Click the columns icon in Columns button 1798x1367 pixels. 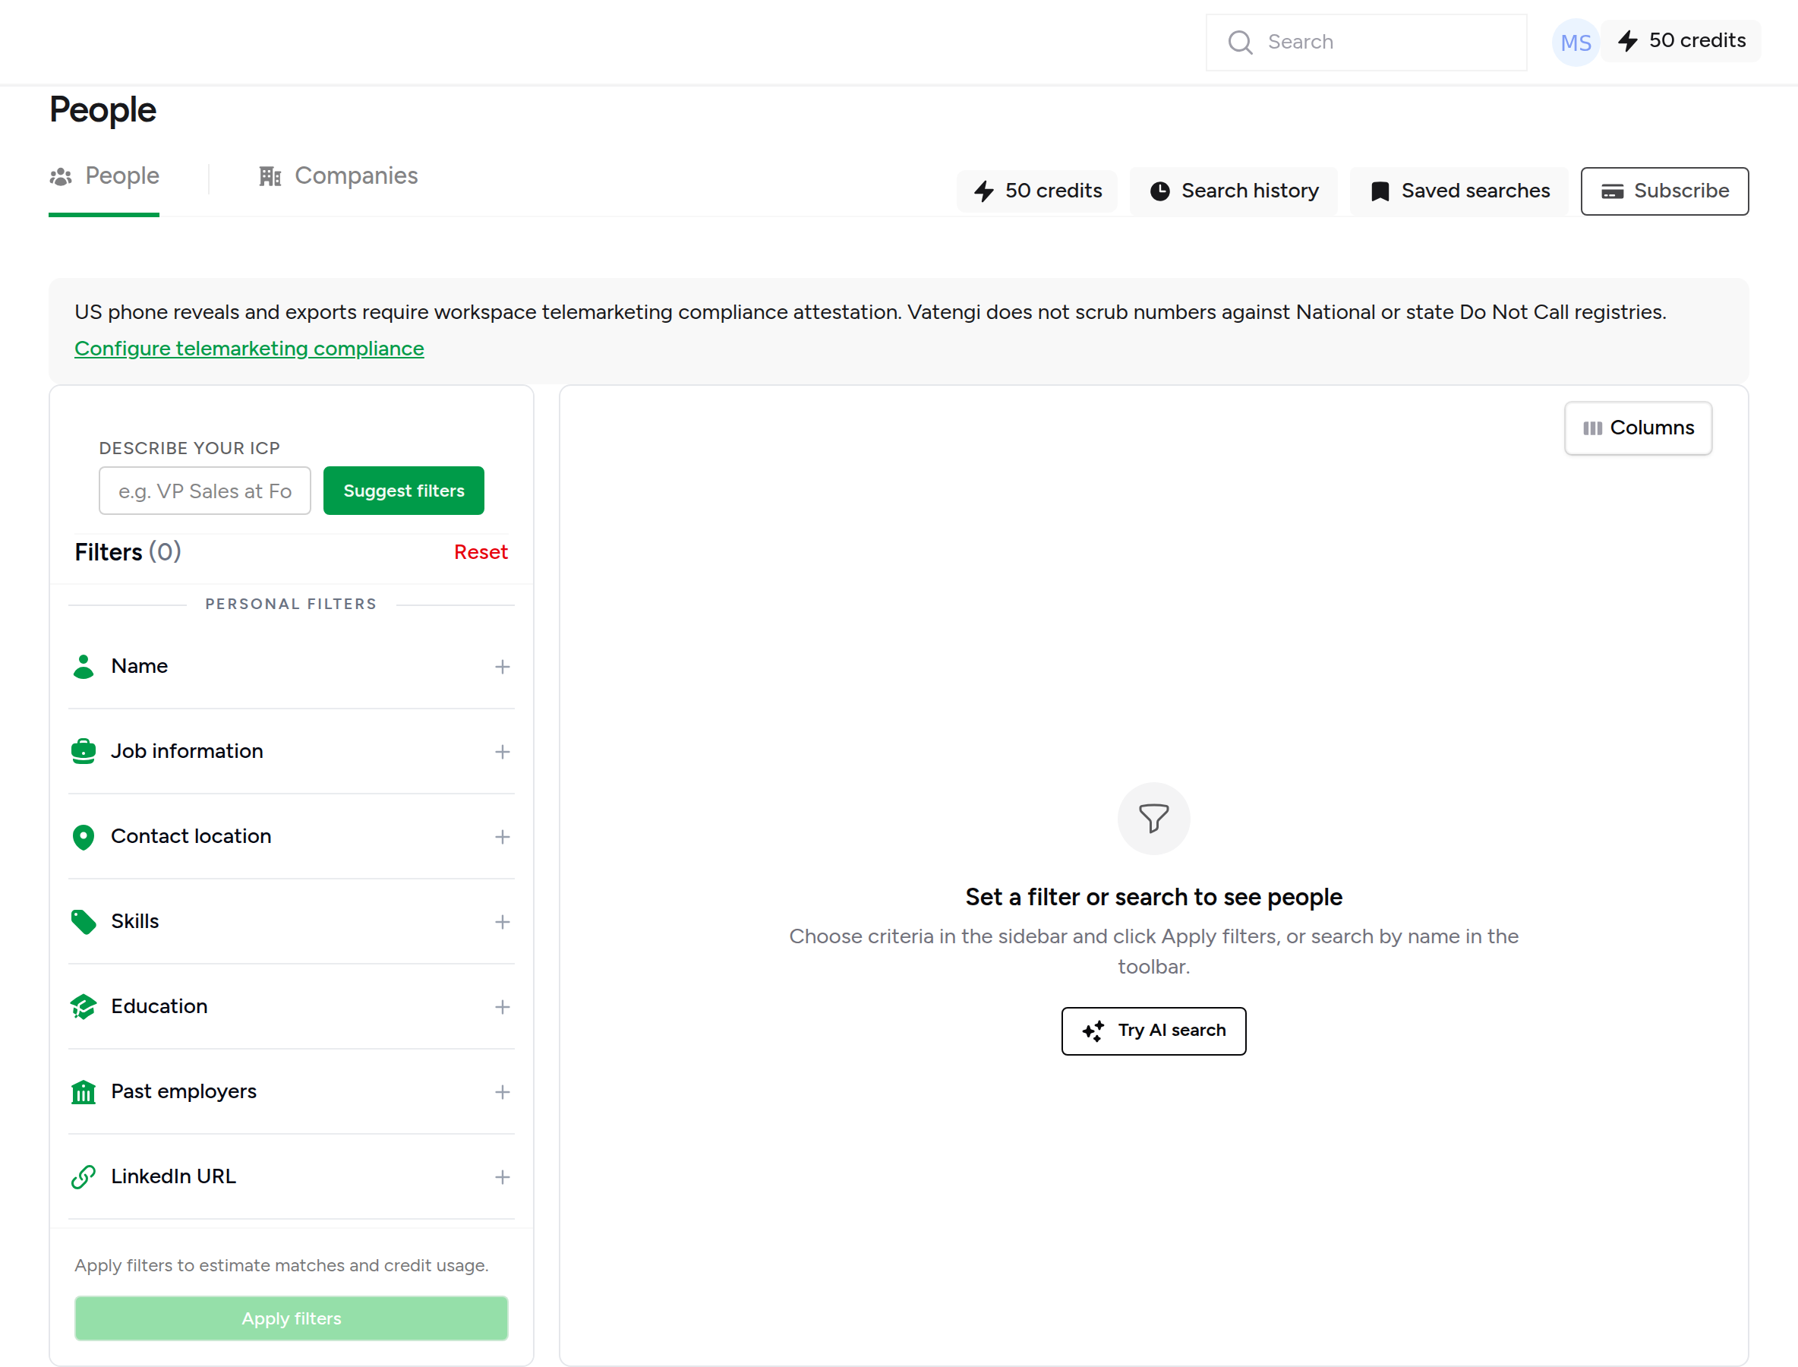click(x=1592, y=428)
